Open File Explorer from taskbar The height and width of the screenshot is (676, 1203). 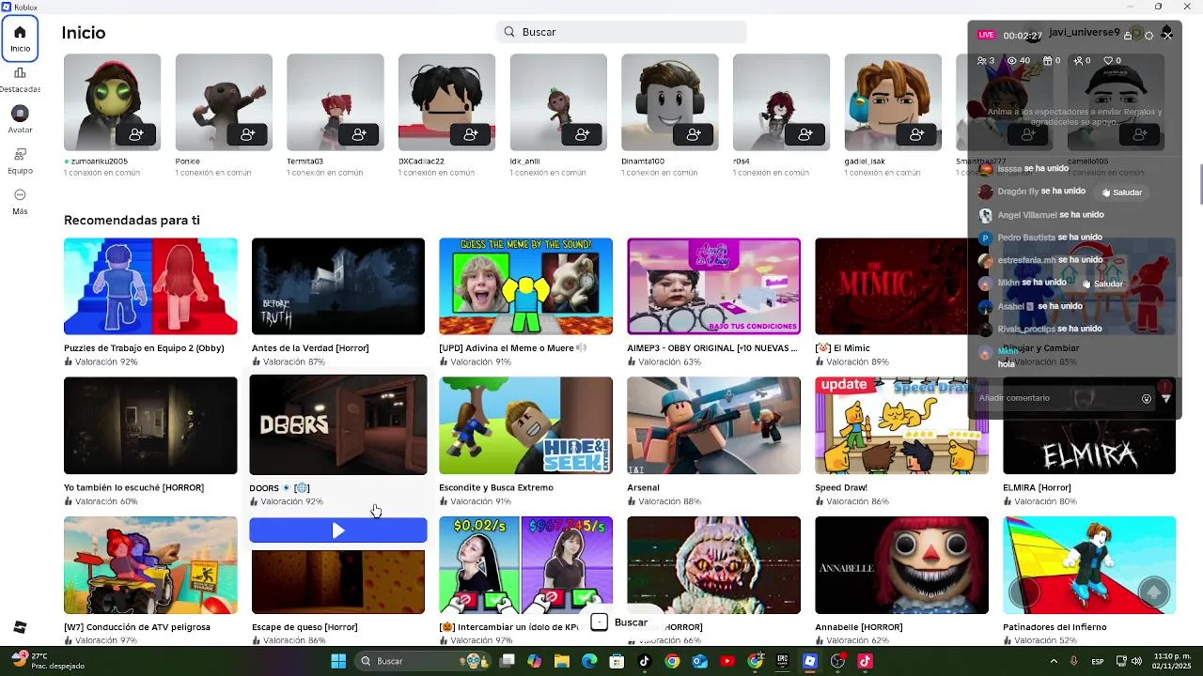pos(562,661)
